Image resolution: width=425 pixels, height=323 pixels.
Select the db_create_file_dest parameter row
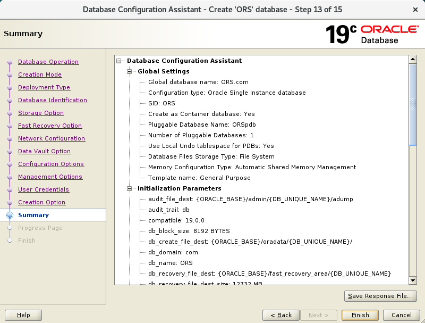pos(250,242)
